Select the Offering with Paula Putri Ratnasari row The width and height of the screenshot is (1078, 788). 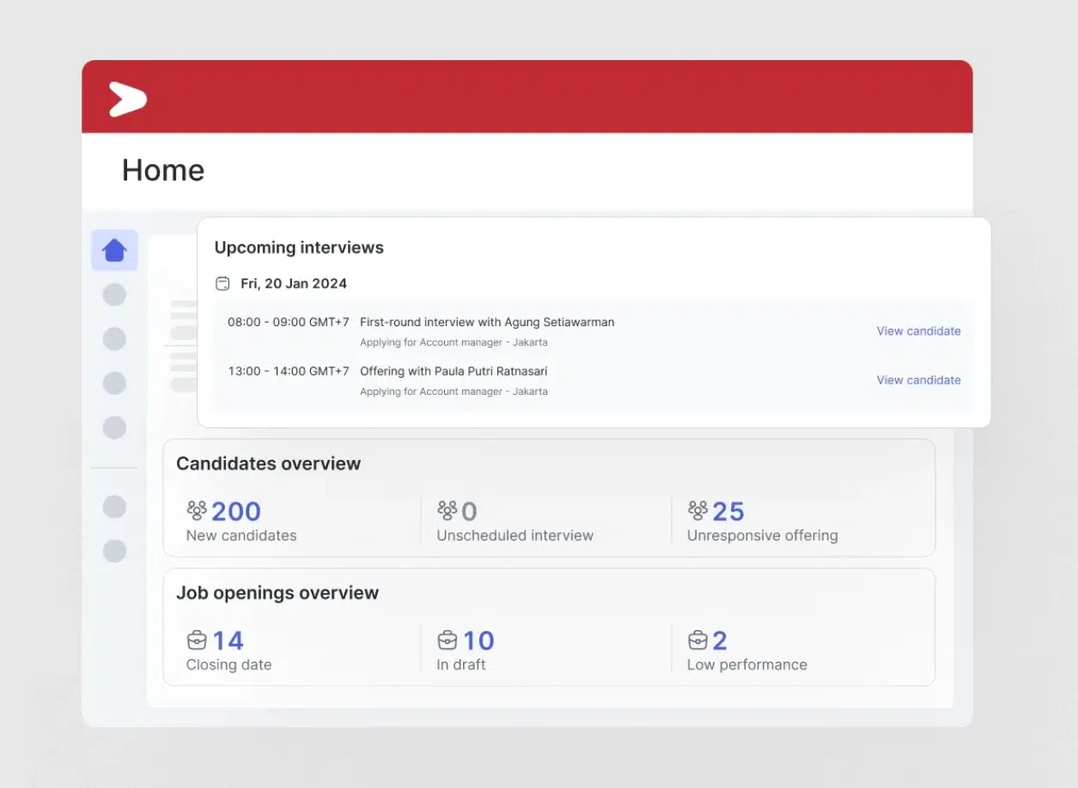453,372
